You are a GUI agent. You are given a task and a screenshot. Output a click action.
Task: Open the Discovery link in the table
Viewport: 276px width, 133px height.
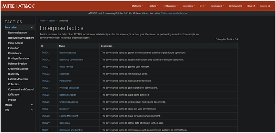coord(65,109)
